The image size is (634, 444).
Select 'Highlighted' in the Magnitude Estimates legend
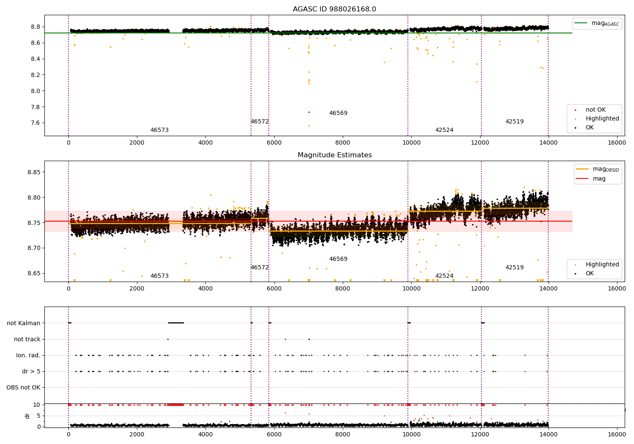pos(602,265)
